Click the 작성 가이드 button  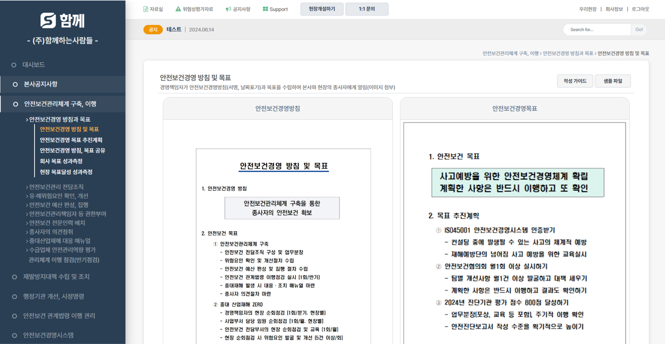click(x=575, y=81)
